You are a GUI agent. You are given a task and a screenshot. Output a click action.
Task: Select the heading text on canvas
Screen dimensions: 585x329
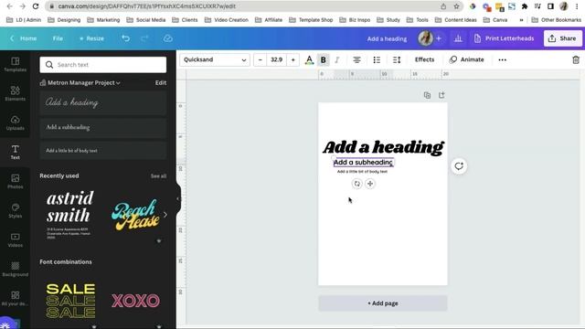coord(383,147)
